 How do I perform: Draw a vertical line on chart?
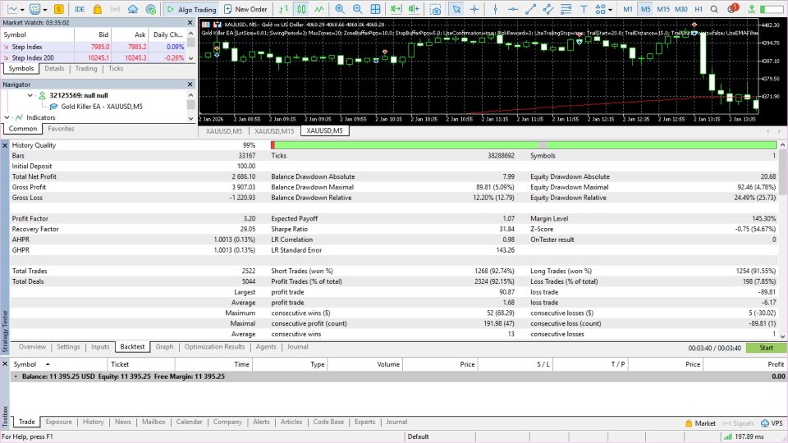click(x=495, y=9)
